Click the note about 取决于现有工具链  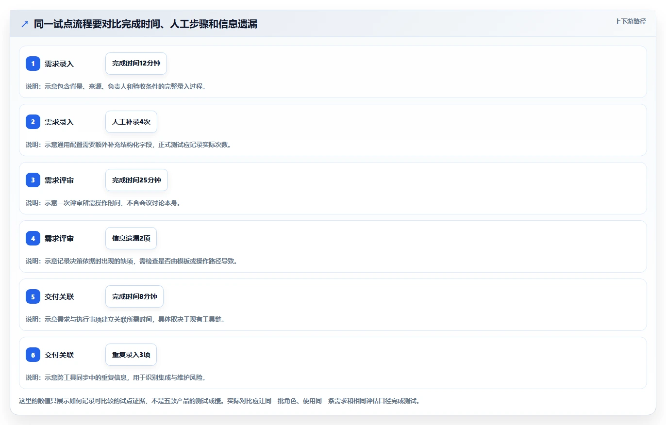pos(125,319)
